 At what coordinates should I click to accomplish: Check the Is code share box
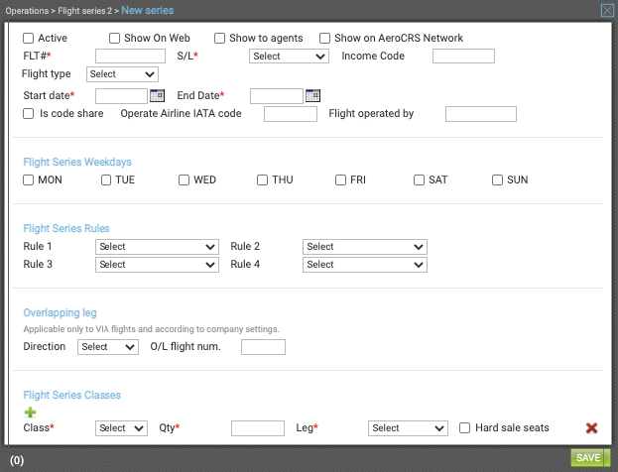coord(29,114)
